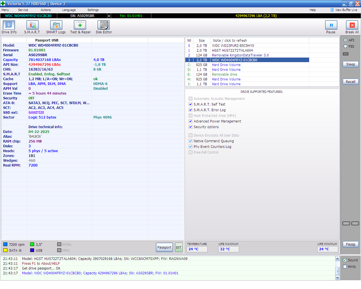
Task: Click the blue USB color box
Action: pyautogui.click(x=32, y=250)
